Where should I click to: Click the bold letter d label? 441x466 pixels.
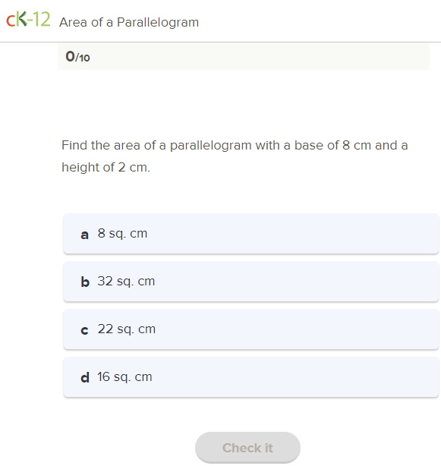tap(85, 377)
